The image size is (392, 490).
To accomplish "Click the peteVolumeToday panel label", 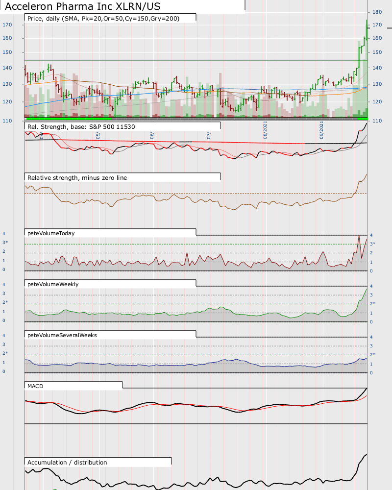I will pos(51,233).
